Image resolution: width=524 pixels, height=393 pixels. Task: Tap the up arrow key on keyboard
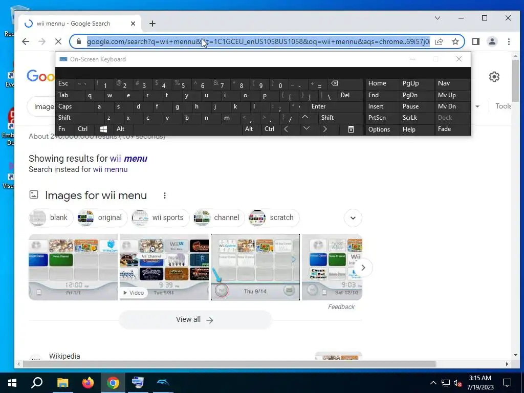tap(305, 118)
